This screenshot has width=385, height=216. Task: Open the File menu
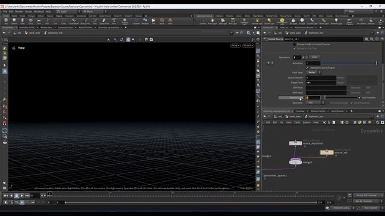coord(5,11)
